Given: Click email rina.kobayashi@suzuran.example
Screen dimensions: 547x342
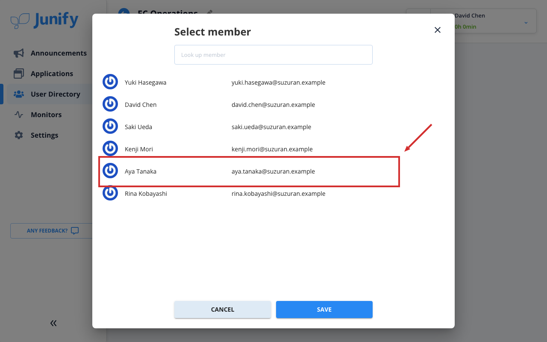Looking at the screenshot, I should point(279,194).
